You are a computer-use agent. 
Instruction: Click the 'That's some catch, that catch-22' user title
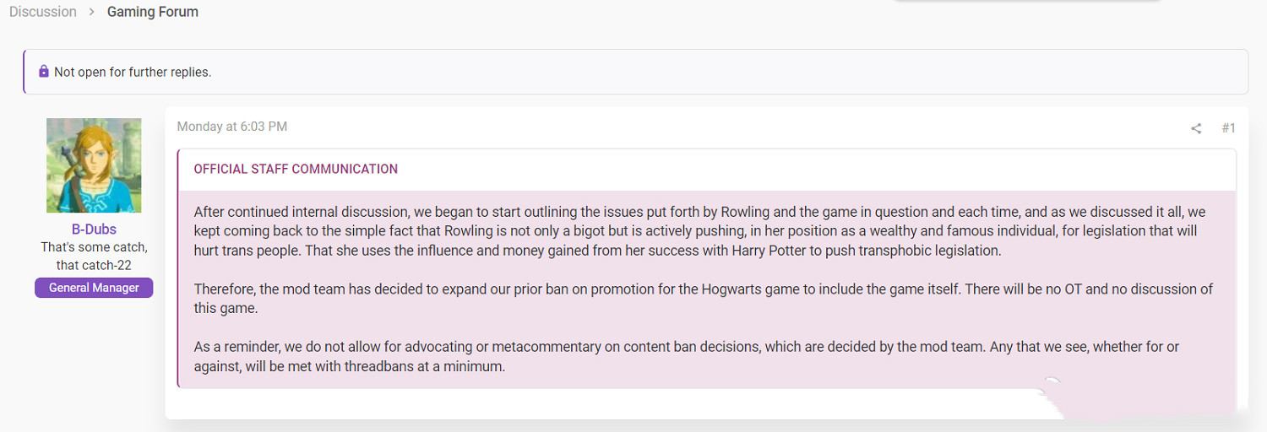94,256
